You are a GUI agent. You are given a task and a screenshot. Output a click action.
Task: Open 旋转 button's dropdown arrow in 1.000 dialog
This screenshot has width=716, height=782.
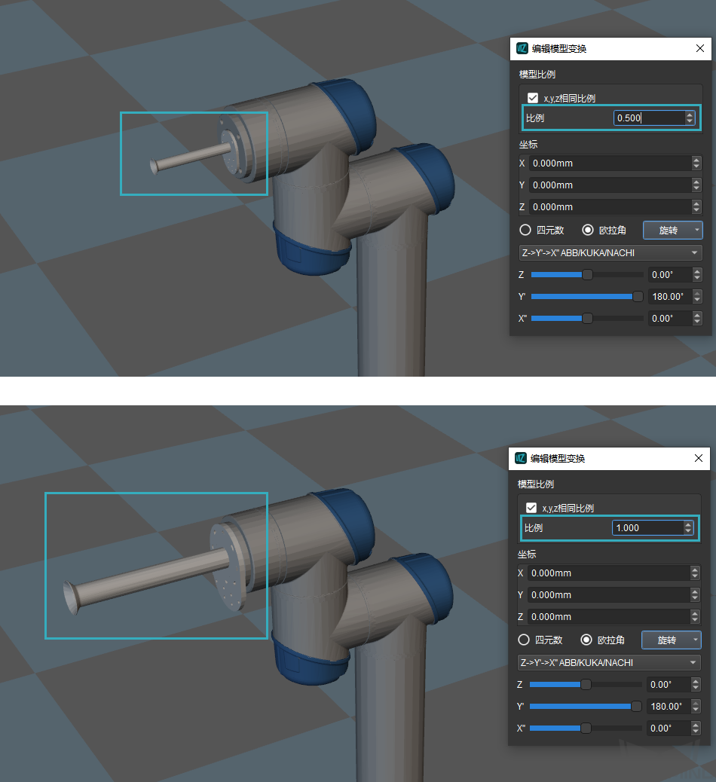pyautogui.click(x=696, y=640)
